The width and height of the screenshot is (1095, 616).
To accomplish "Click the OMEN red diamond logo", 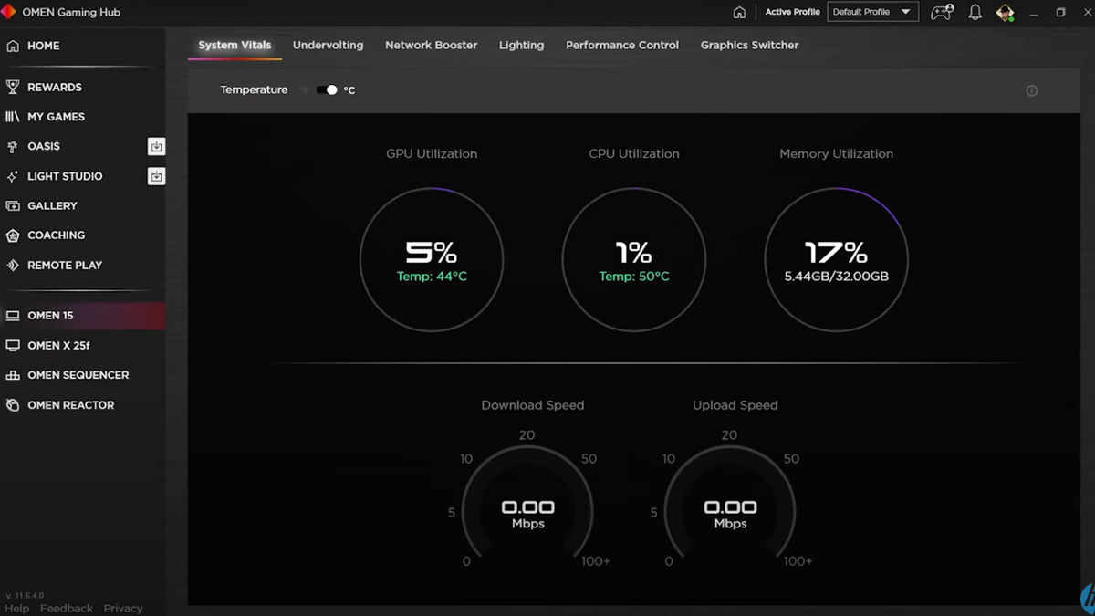I will point(8,12).
